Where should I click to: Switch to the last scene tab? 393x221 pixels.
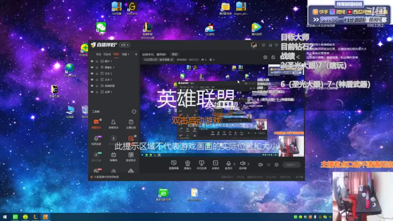click(x=125, y=54)
